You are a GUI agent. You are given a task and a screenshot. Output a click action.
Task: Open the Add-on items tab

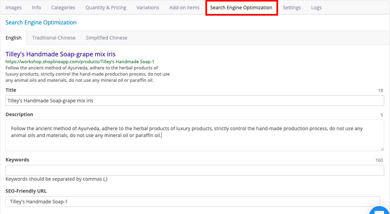(x=184, y=8)
